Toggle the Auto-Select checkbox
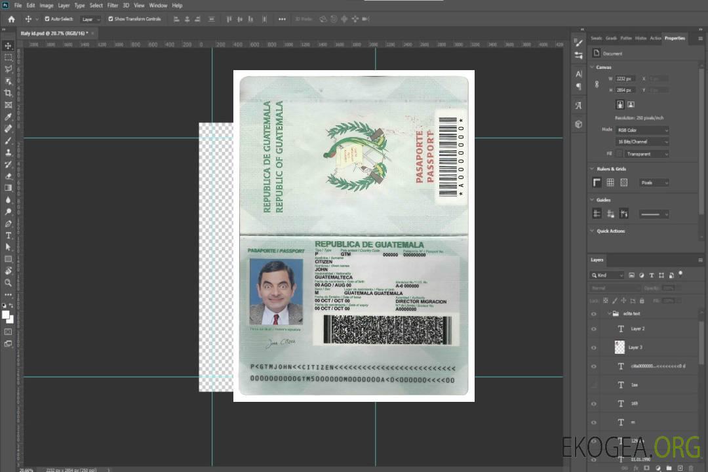This screenshot has height=472, width=708. 47,19
